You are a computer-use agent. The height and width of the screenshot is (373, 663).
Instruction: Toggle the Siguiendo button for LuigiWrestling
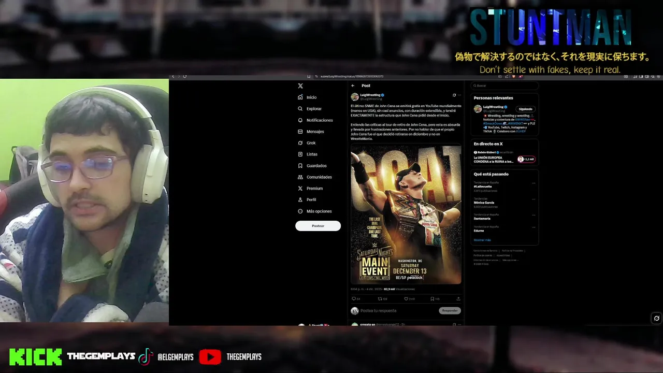pyautogui.click(x=525, y=109)
